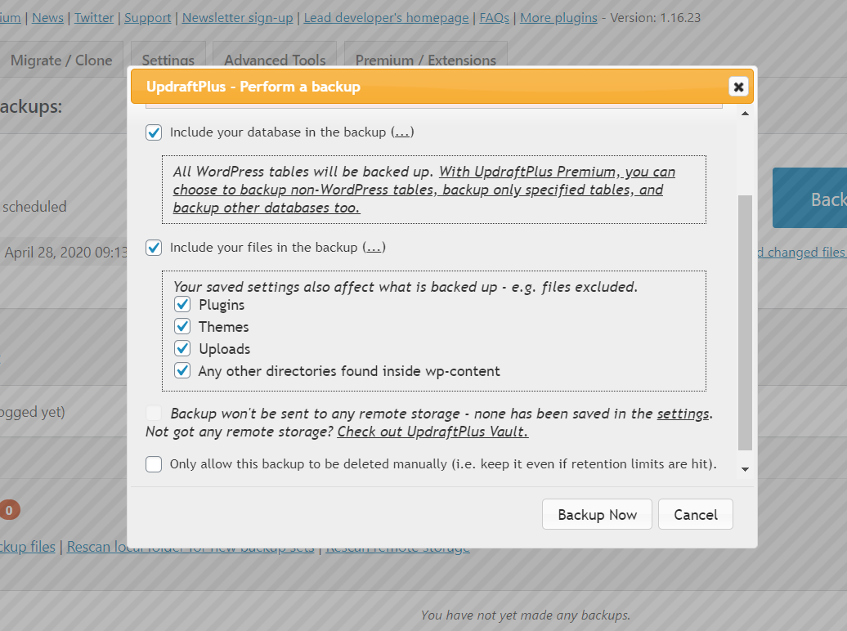Open the More plugins link

(558, 18)
